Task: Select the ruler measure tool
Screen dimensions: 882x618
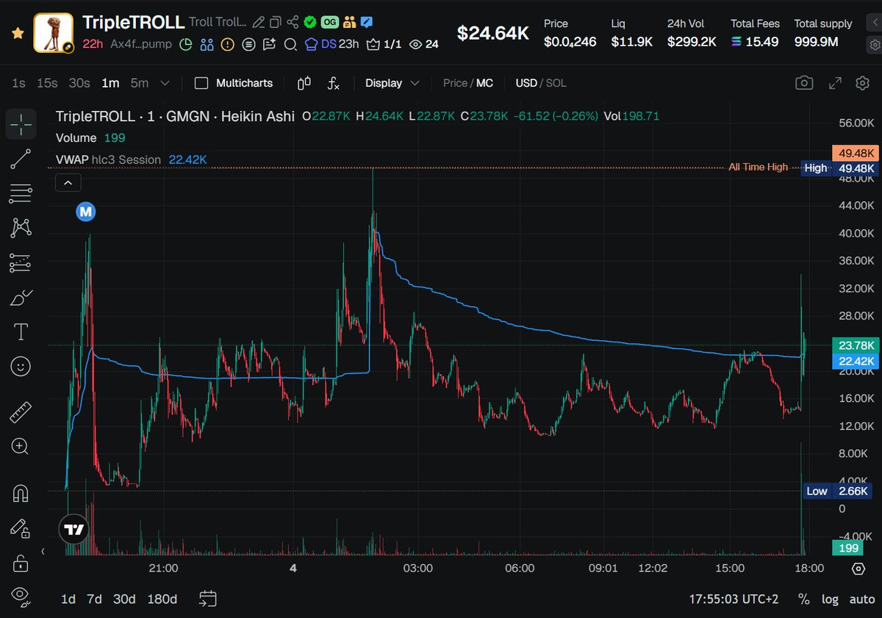Action: pos(21,413)
